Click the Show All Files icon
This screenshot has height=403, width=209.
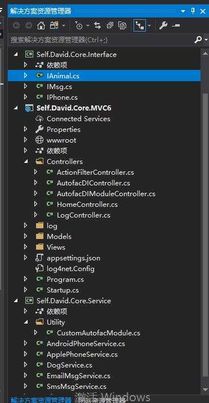[122, 25]
